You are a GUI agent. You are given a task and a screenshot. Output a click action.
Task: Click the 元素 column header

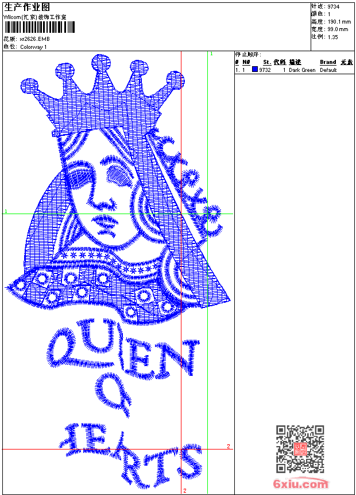347,62
